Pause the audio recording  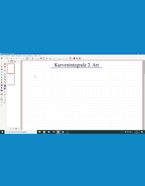click(x=77, y=58)
